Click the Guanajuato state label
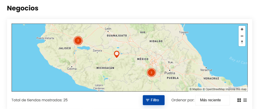Image resolution: width=257 pixels, height=109 pixels. pyautogui.click(x=117, y=36)
